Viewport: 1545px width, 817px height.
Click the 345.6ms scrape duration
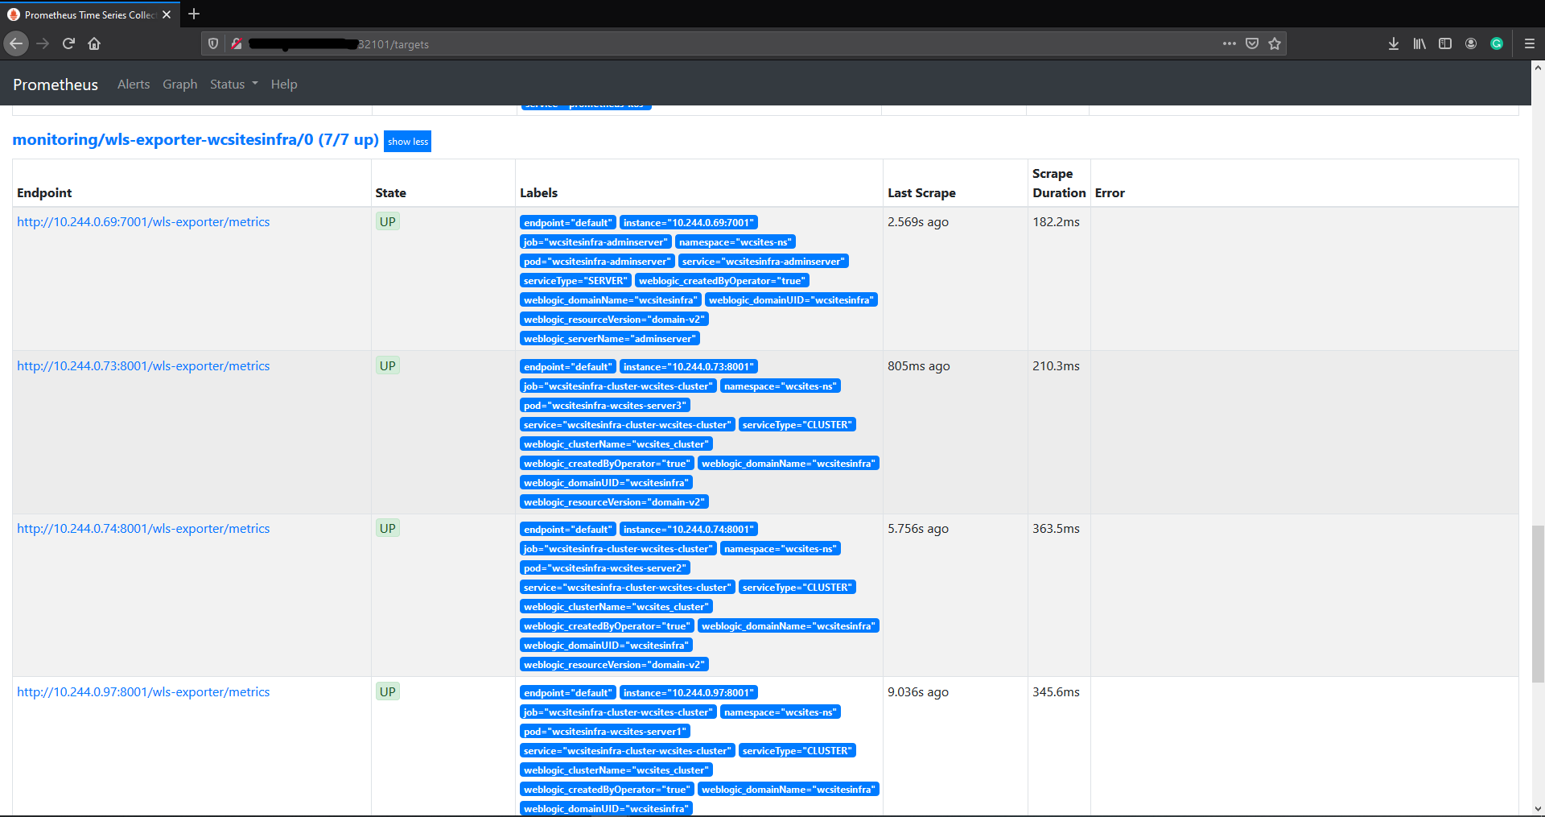1056,692
